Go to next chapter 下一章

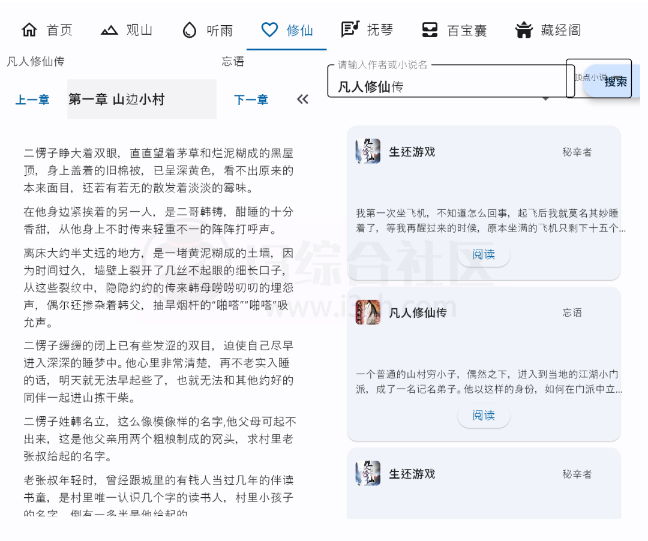[251, 100]
